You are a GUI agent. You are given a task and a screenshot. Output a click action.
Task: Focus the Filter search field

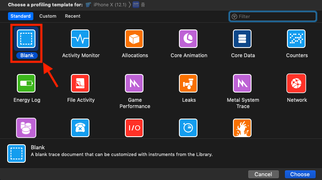pyautogui.click(x=276, y=16)
